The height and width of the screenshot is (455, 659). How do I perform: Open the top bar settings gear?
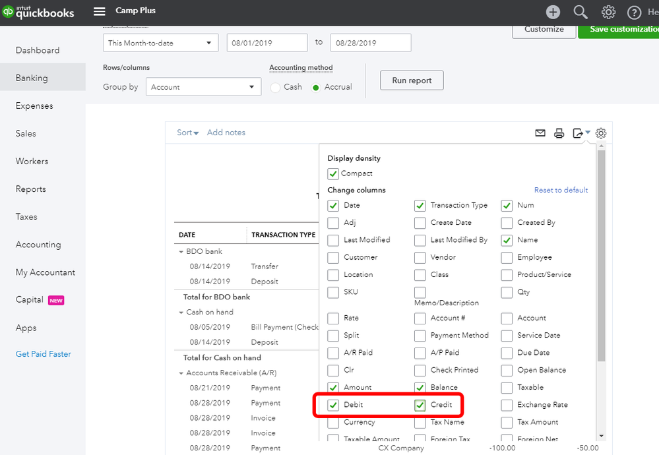click(x=608, y=12)
